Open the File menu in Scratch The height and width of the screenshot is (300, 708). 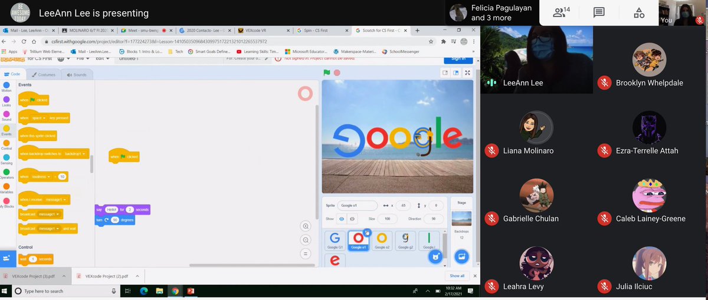point(81,58)
